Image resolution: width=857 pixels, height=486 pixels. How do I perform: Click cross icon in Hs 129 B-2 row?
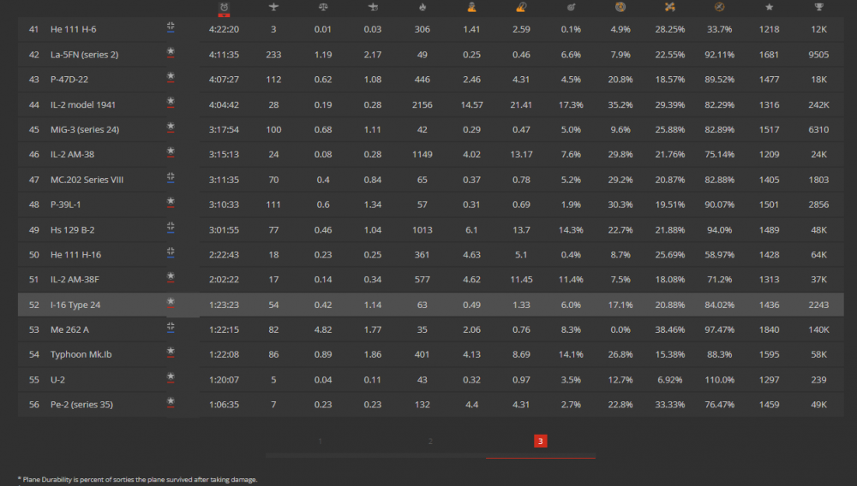[x=171, y=228]
